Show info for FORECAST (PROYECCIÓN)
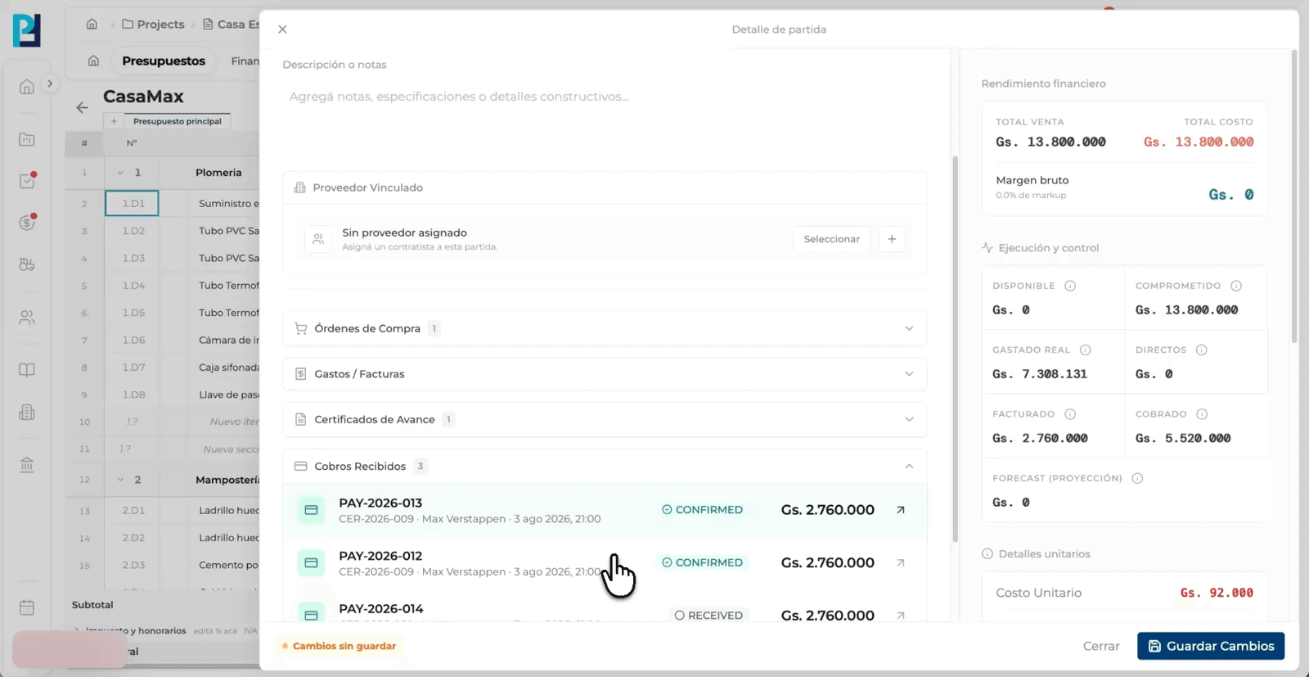Screen dimensions: 1309x677 [x=1137, y=478]
